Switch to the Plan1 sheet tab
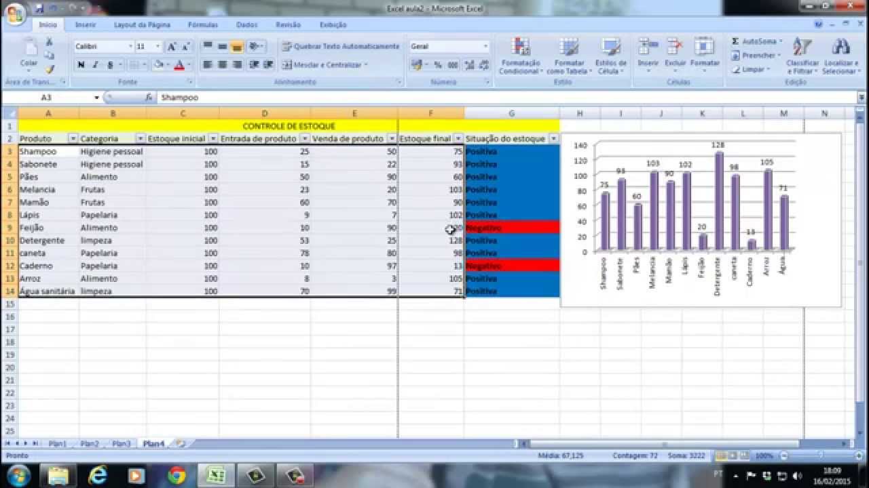The image size is (869, 488). coord(58,444)
